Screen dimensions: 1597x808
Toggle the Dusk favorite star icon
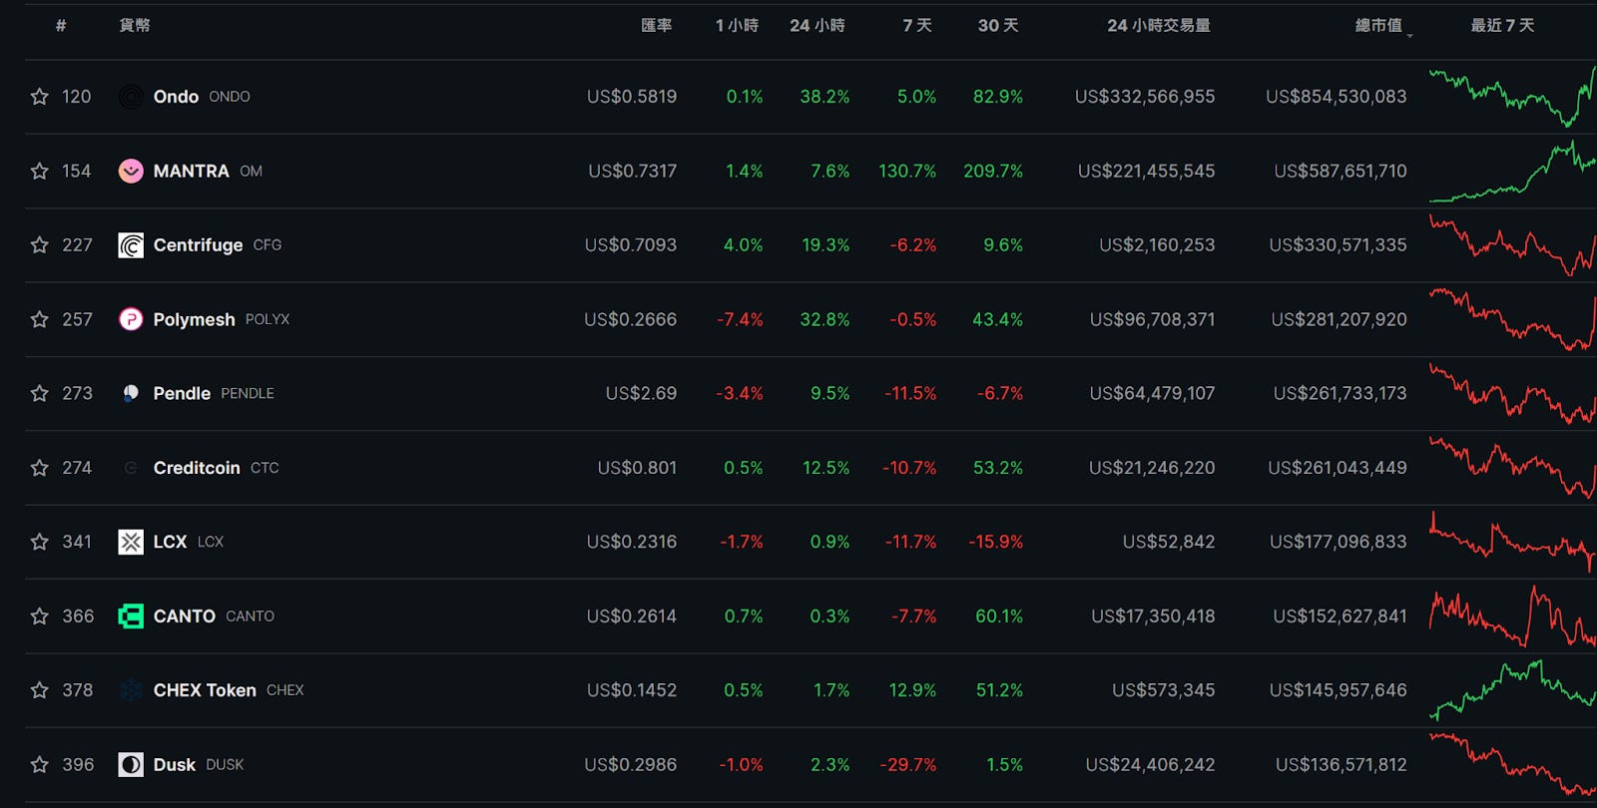coord(39,764)
